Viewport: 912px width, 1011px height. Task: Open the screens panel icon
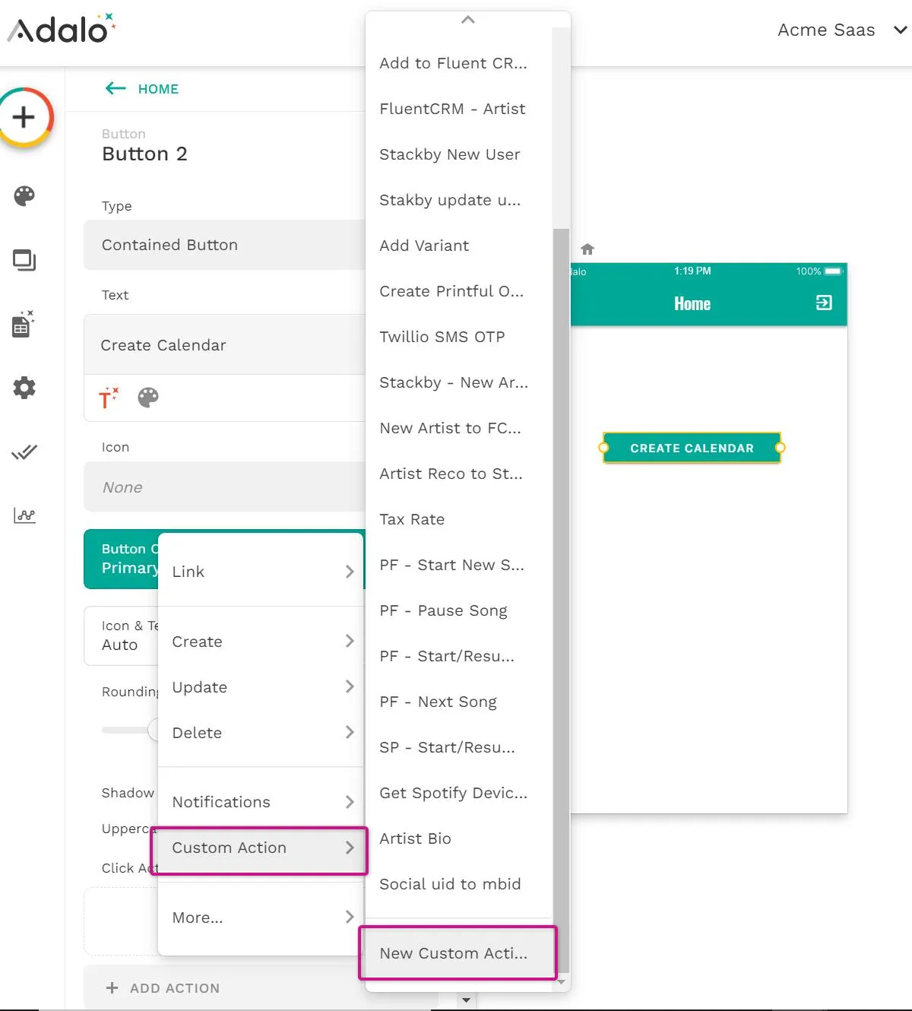[24, 261]
